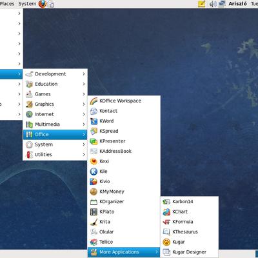Click the Internet globe icon

29,114
